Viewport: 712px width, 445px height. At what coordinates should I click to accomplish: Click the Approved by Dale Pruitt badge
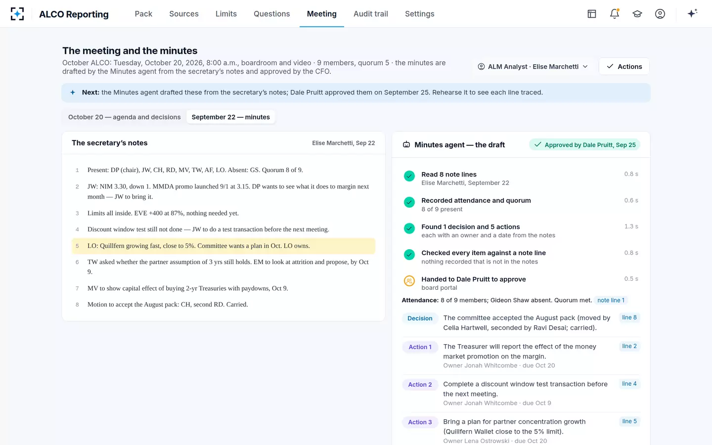point(585,145)
